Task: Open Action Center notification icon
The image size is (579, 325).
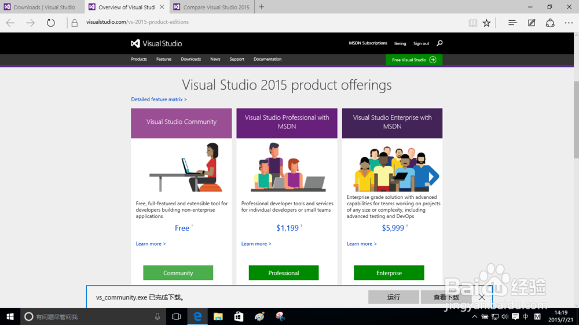Action: coord(515,316)
